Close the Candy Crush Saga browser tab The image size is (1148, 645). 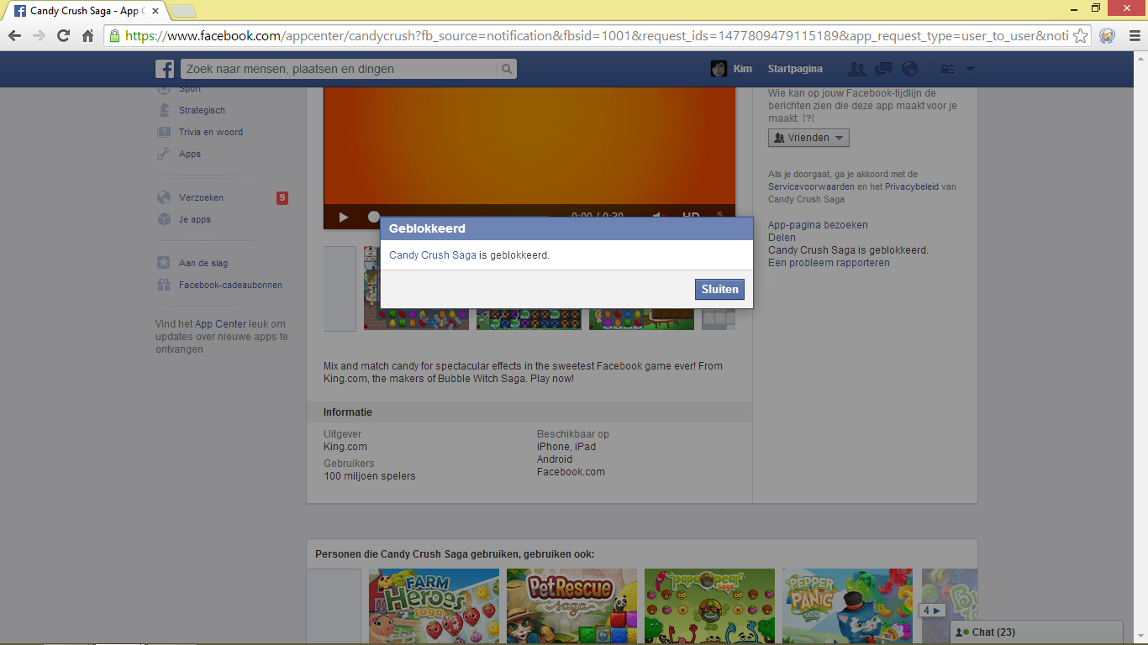coord(155,11)
